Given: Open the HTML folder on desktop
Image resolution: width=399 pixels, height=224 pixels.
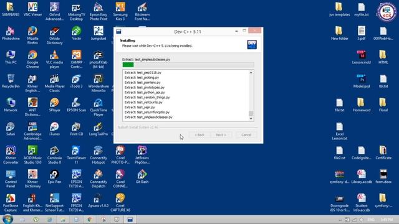Looking at the screenshot, I should 383,57.
